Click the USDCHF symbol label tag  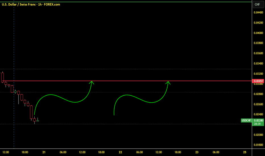pyautogui.click(x=246, y=121)
